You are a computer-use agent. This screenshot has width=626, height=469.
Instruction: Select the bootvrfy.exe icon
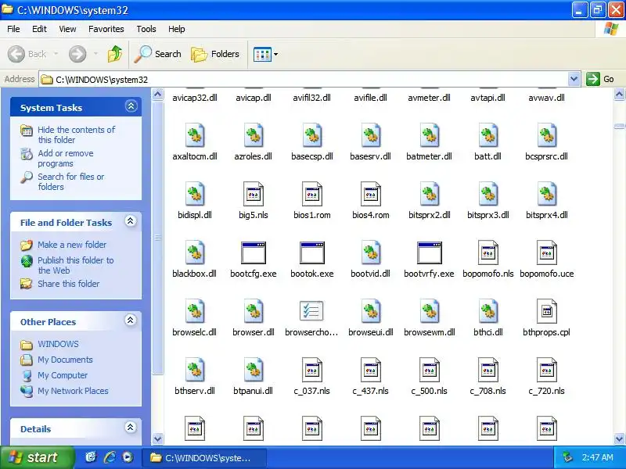(430, 252)
